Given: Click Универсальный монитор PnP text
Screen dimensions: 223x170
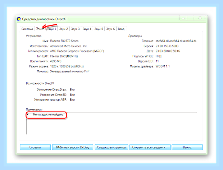Looking at the screenshot, I should click(x=70, y=71).
